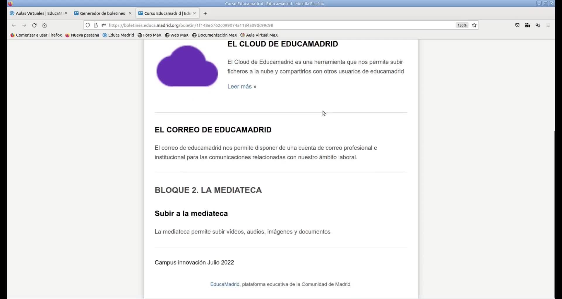Click the EL CLOUD DE EDUCAMADRID heading

click(x=283, y=44)
